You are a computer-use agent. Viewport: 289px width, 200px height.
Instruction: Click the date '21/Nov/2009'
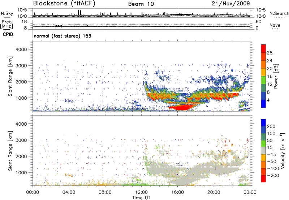(231, 4)
